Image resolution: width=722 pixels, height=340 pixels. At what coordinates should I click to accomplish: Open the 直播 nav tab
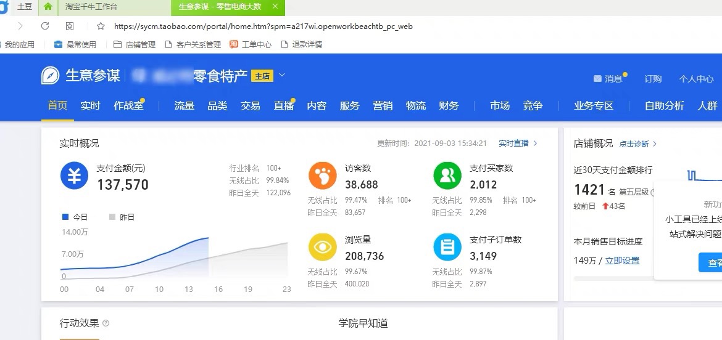[x=284, y=106]
